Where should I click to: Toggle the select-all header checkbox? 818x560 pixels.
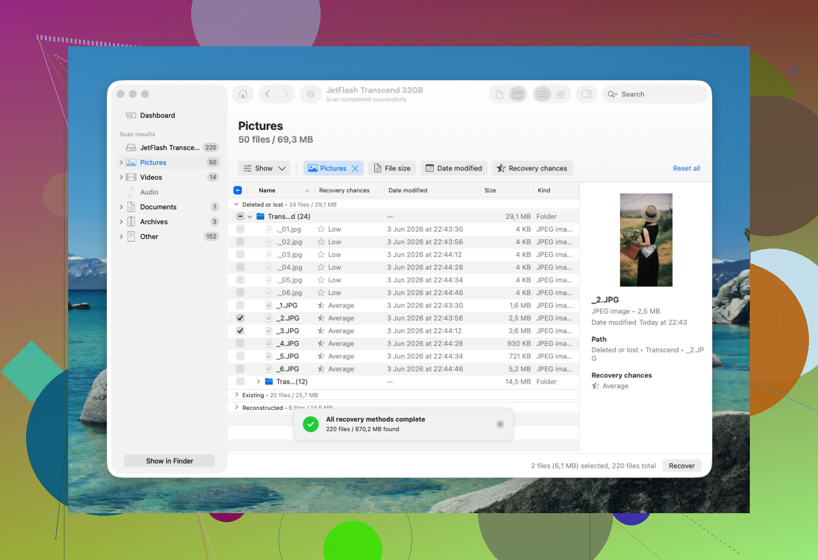coord(238,191)
